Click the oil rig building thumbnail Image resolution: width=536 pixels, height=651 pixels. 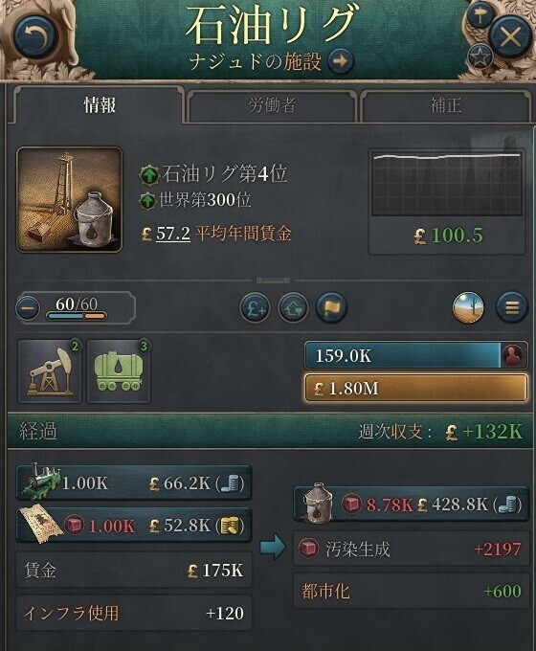pos(69,199)
